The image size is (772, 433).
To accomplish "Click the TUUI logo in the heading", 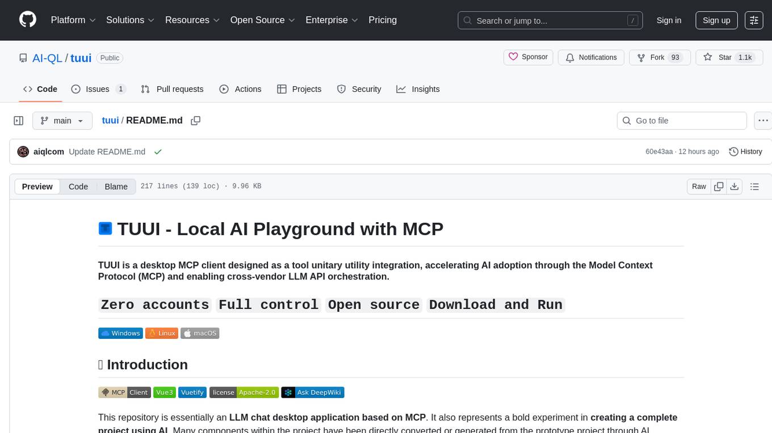I will pyautogui.click(x=105, y=228).
